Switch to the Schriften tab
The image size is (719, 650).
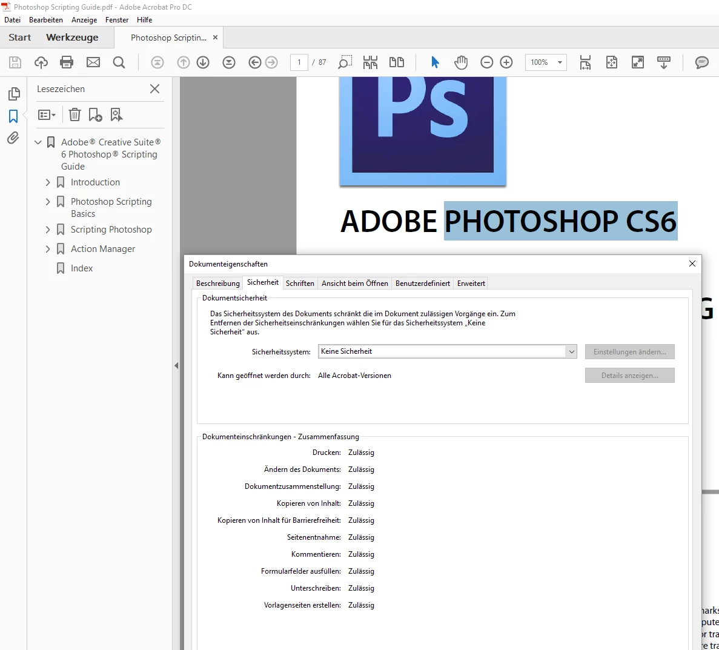[x=300, y=284]
